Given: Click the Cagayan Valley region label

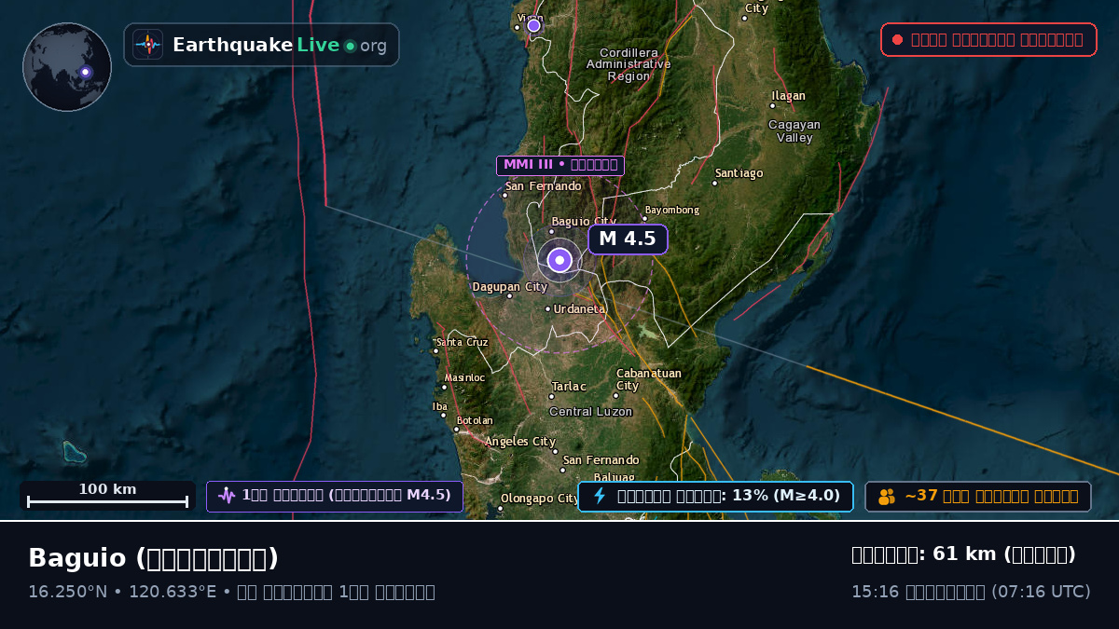Looking at the screenshot, I should point(794,130).
